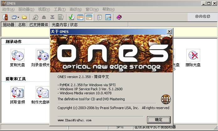Click the Windows Media version 10.0.4078 line

84,93
